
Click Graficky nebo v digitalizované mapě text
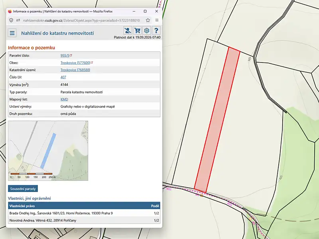88,106
